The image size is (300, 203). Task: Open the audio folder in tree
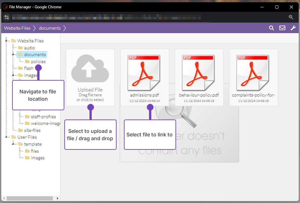coord(29,48)
